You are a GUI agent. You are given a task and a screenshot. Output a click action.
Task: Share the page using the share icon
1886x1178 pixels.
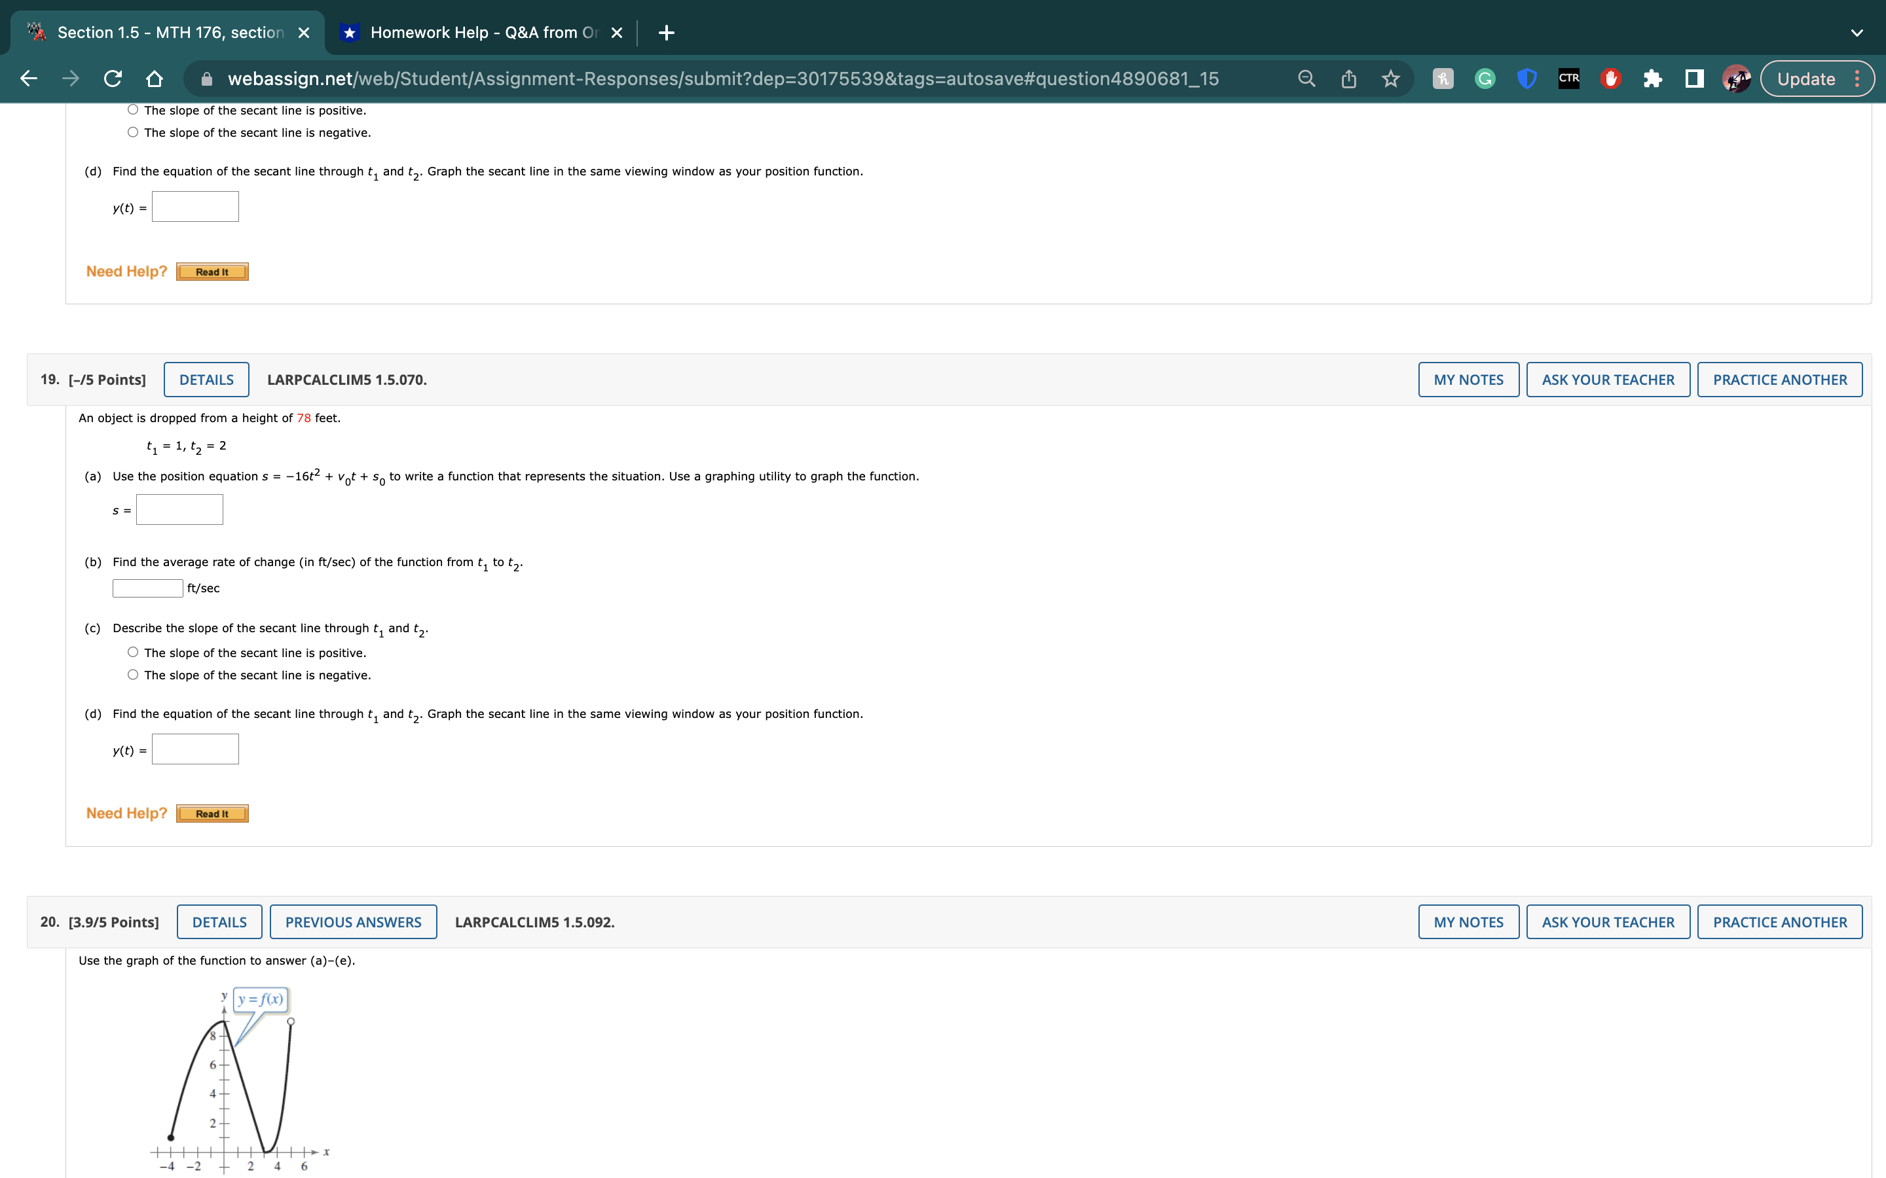[1348, 78]
